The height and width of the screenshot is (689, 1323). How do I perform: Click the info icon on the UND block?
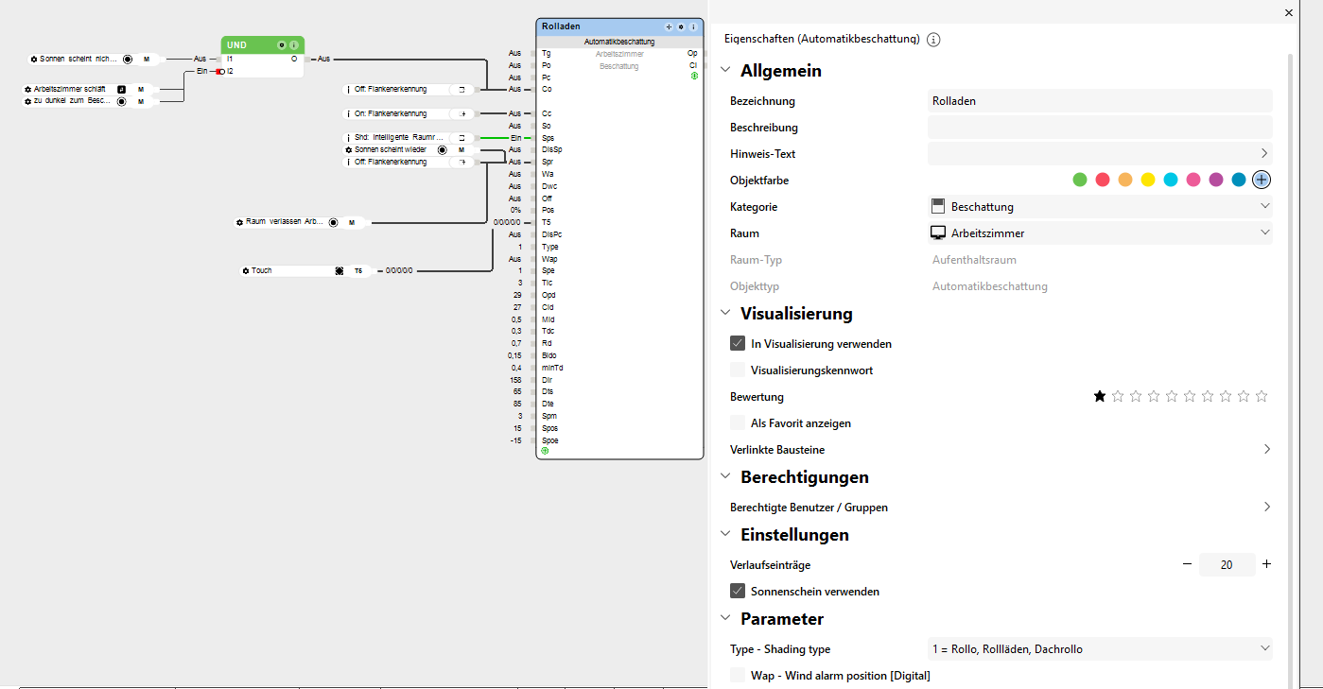click(x=294, y=44)
